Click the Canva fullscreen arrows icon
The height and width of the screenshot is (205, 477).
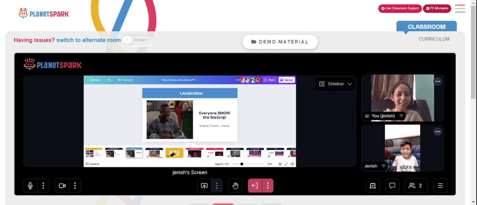pos(286,164)
